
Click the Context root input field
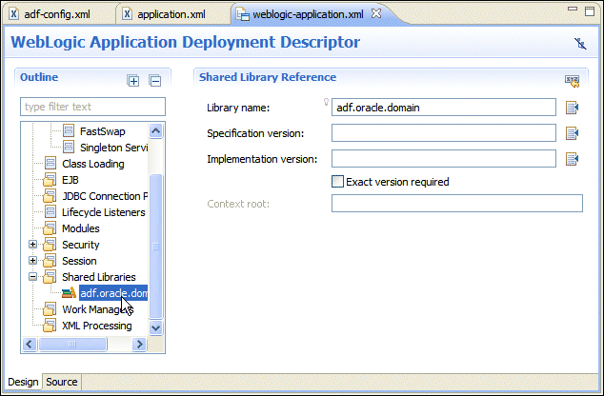click(457, 203)
